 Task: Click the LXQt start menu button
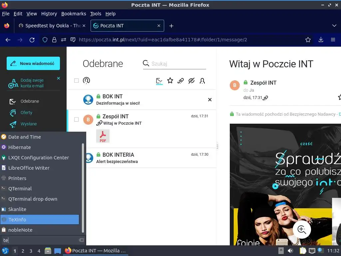click(x=5, y=251)
